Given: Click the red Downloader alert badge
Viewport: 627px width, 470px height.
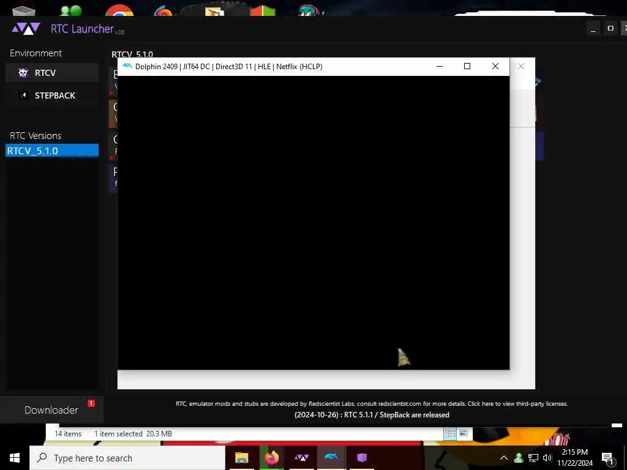Looking at the screenshot, I should coord(91,403).
